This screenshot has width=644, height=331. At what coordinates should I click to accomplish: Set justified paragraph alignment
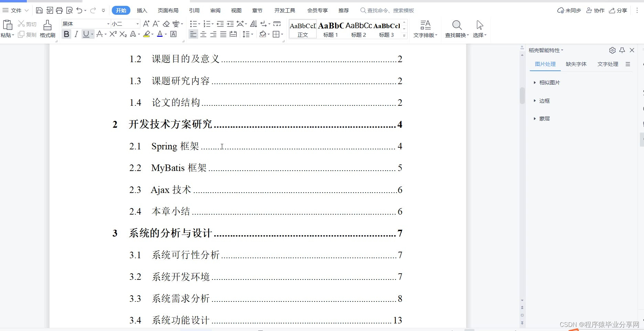[223, 34]
